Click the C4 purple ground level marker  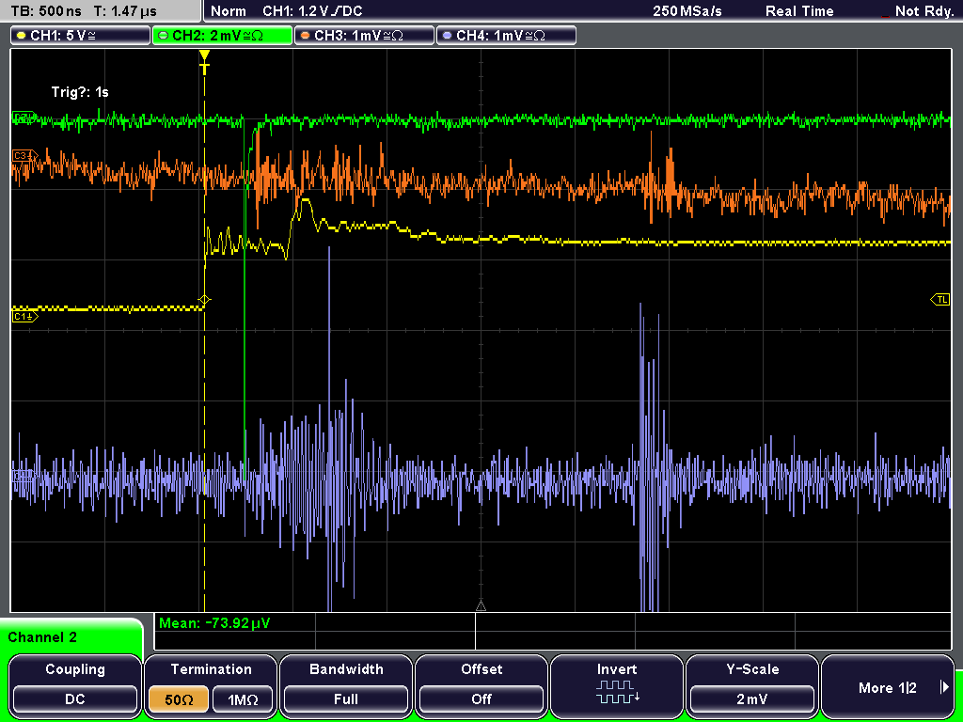tap(24, 476)
